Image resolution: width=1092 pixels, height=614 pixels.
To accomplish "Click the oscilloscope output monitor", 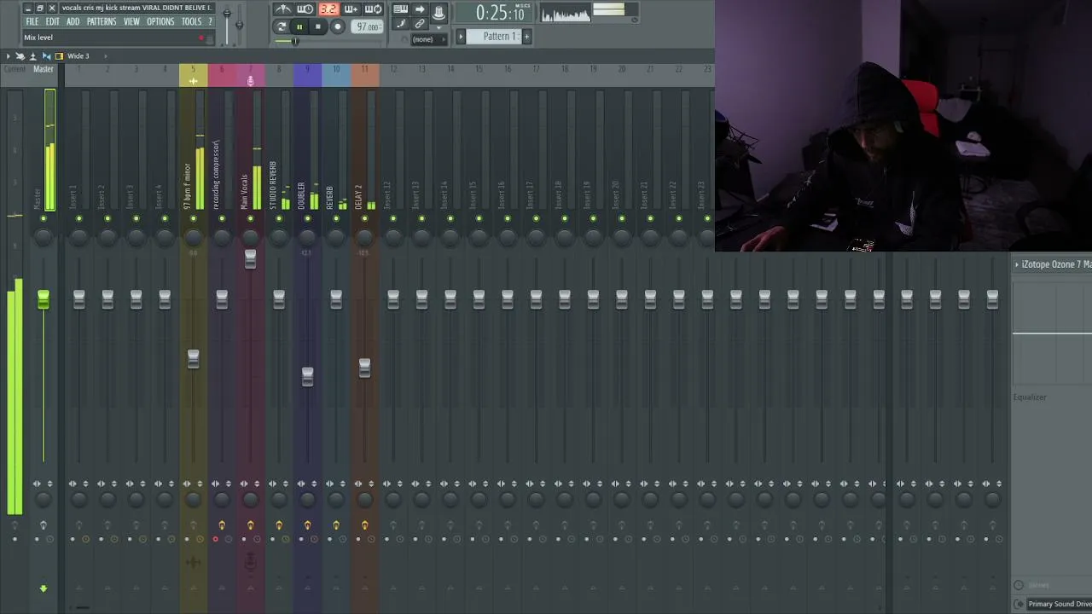I will tap(565, 13).
